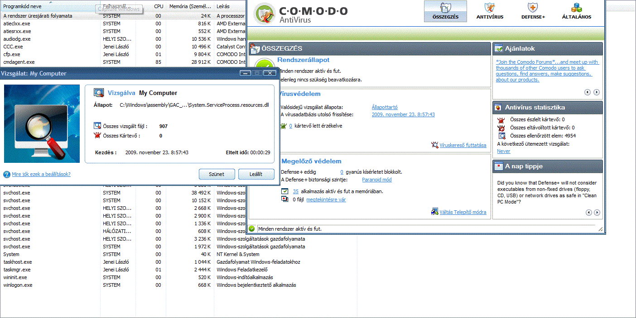636x318 pixels.
Task: Click the Comodo AntiVirus logo
Action: 301,14
